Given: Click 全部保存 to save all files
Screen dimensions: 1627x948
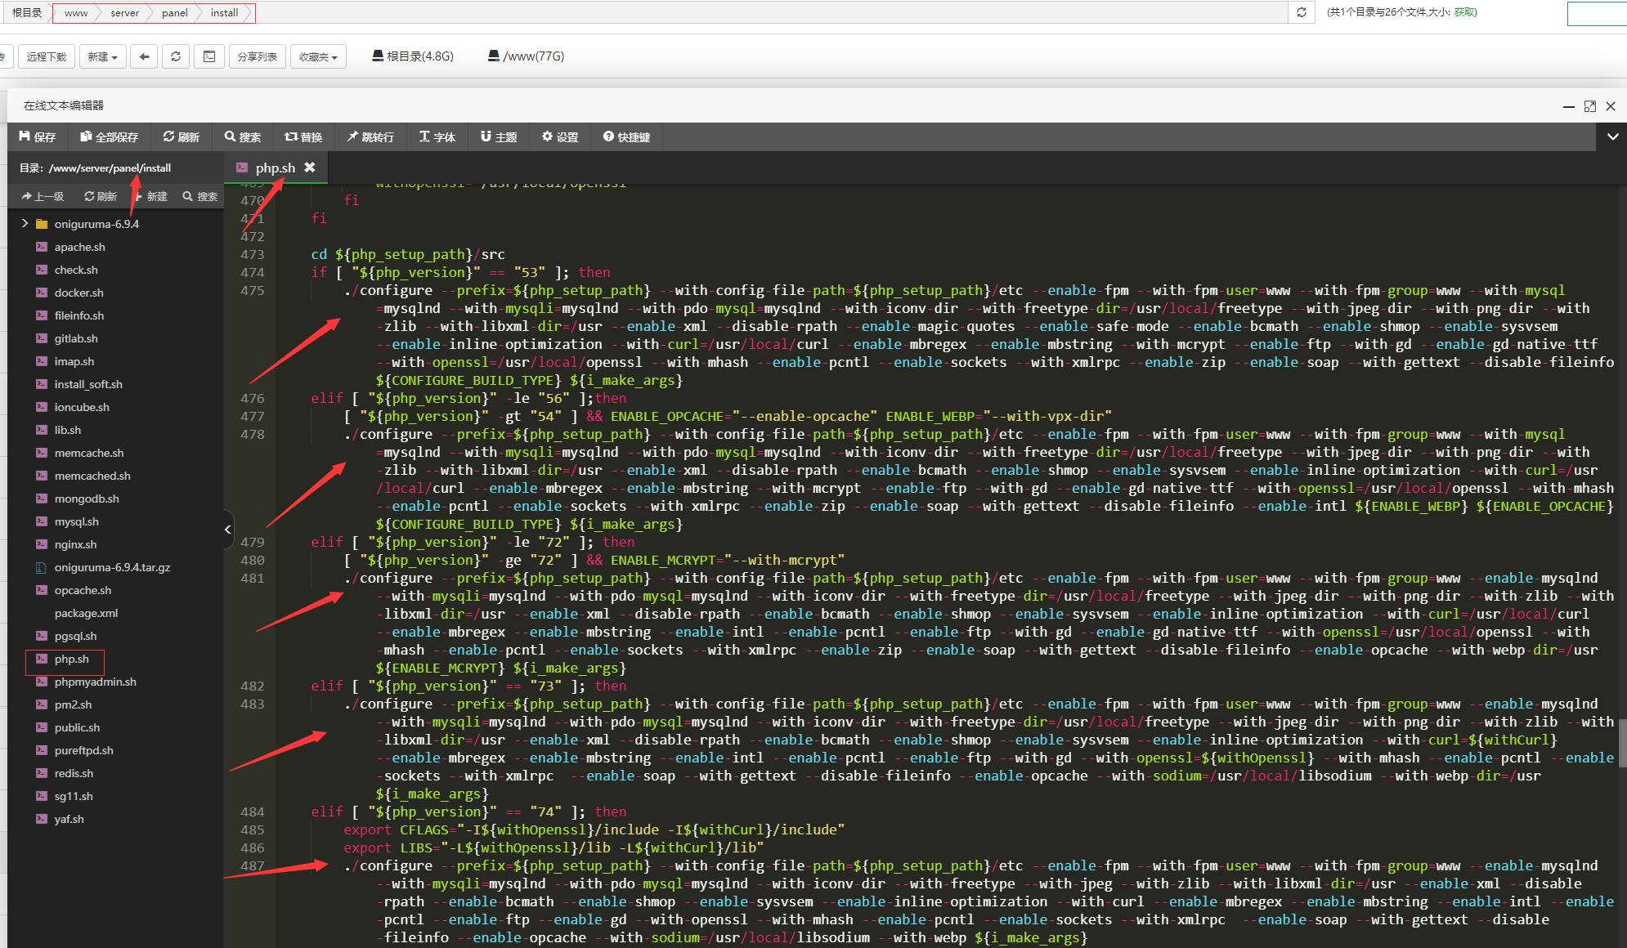Looking at the screenshot, I should (x=110, y=136).
